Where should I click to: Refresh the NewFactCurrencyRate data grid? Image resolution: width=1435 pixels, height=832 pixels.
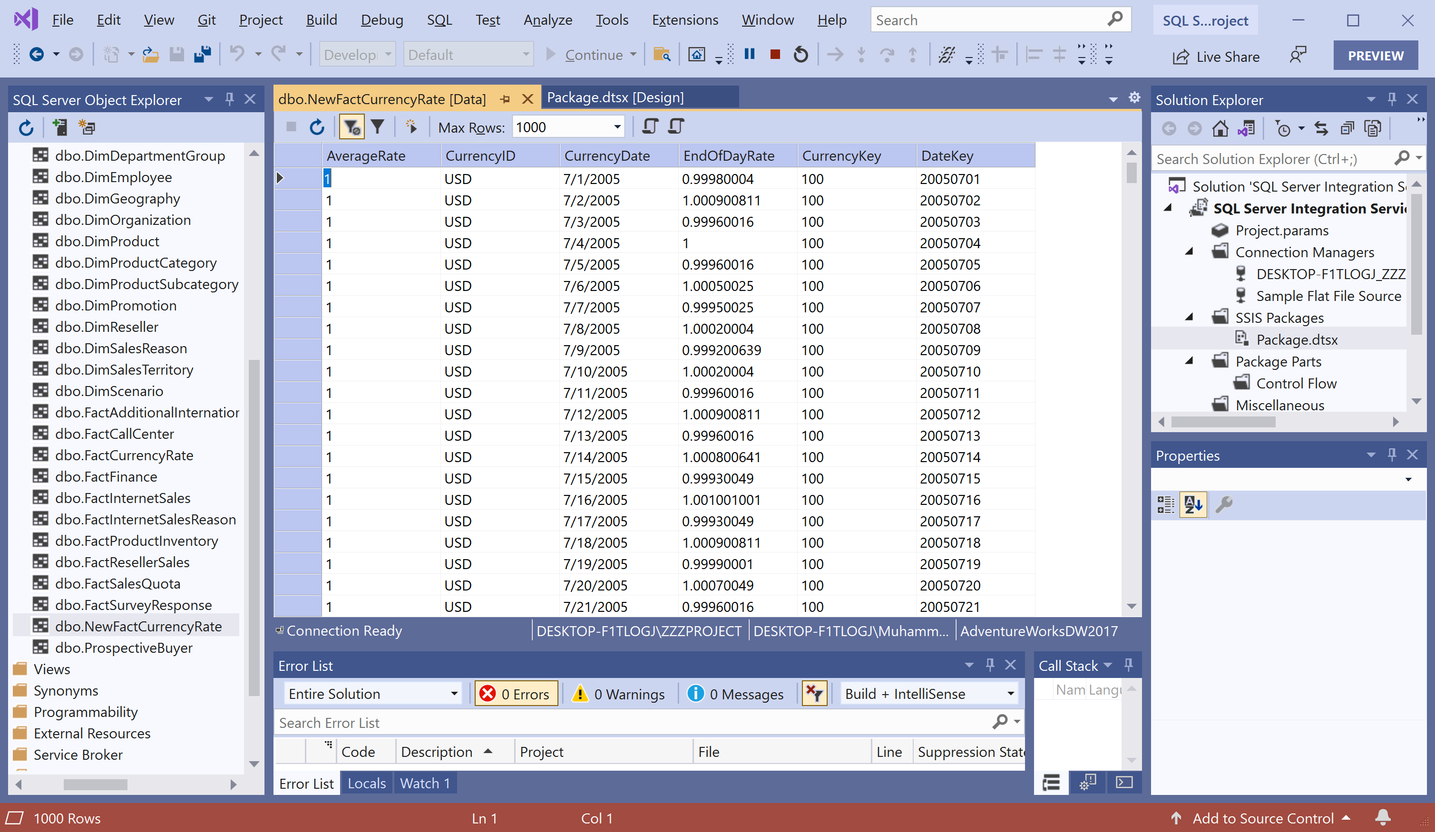tap(317, 127)
